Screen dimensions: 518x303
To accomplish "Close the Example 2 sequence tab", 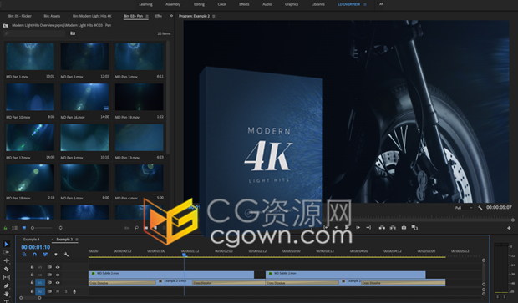I will pyautogui.click(x=52, y=240).
